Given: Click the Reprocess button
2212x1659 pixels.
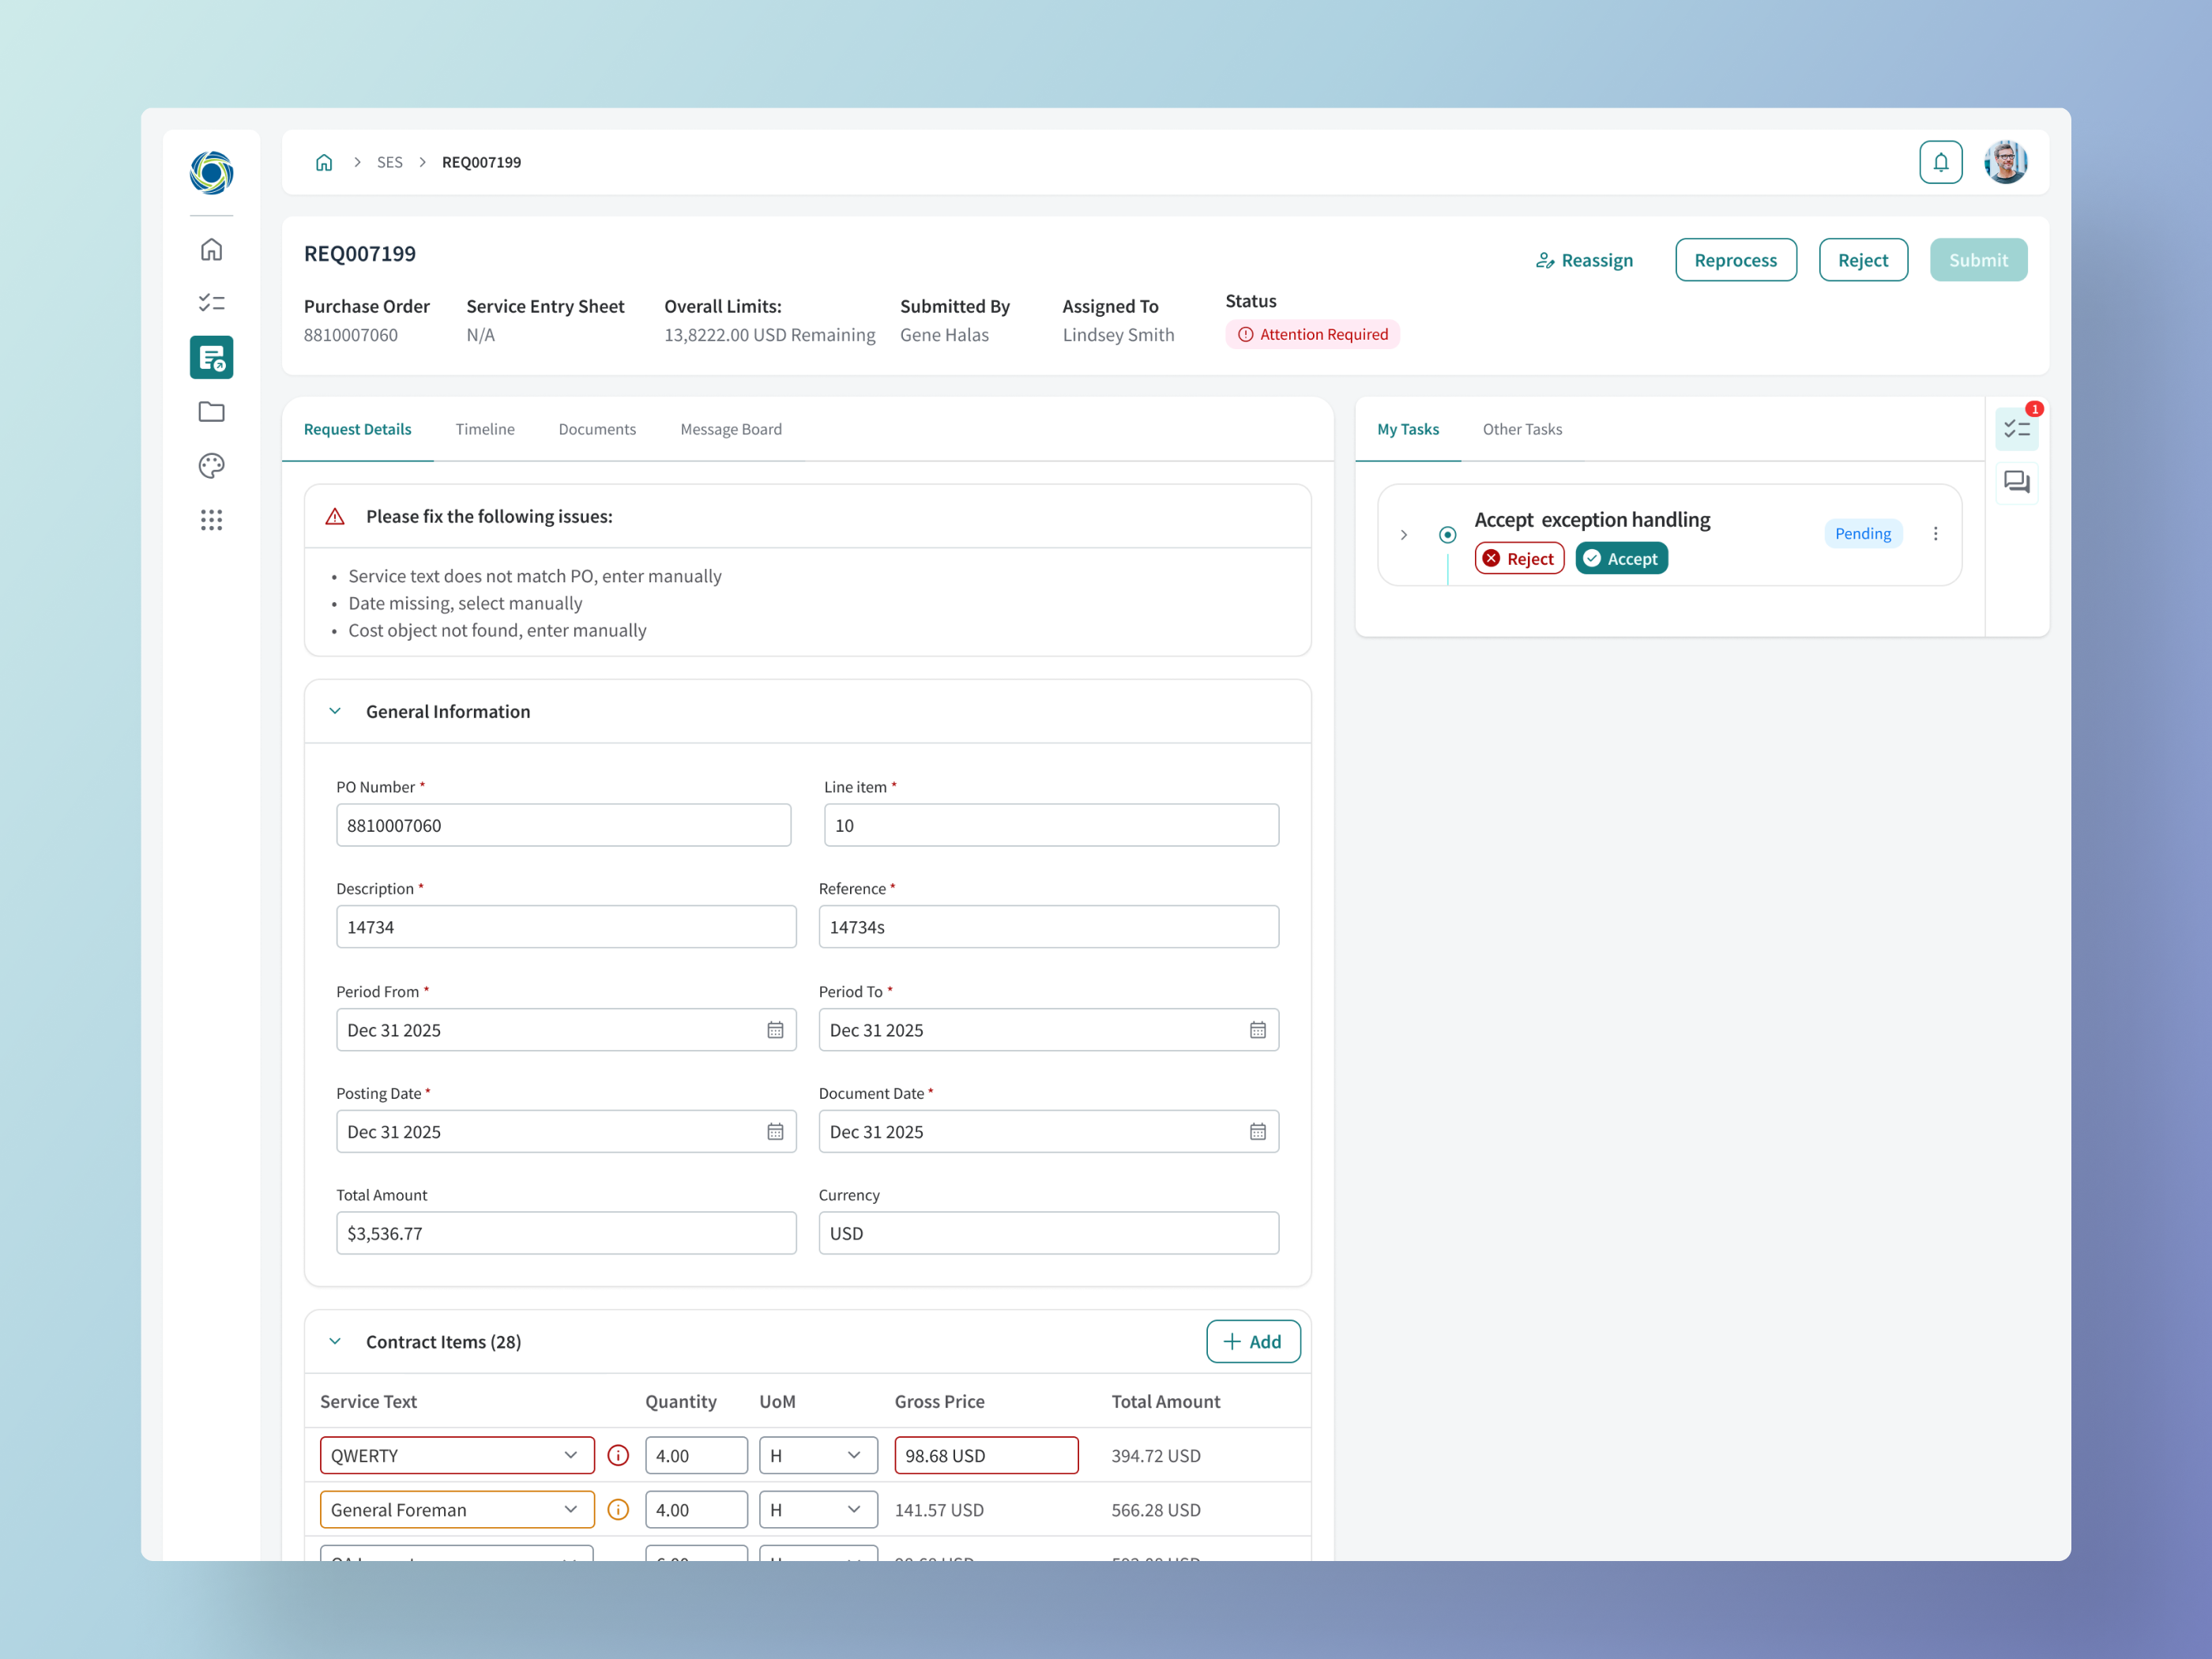Looking at the screenshot, I should coord(1735,260).
